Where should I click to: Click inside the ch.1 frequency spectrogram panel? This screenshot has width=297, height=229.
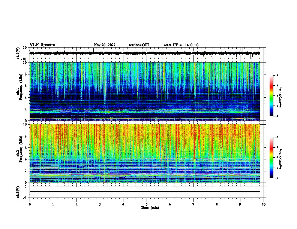(x=144, y=91)
